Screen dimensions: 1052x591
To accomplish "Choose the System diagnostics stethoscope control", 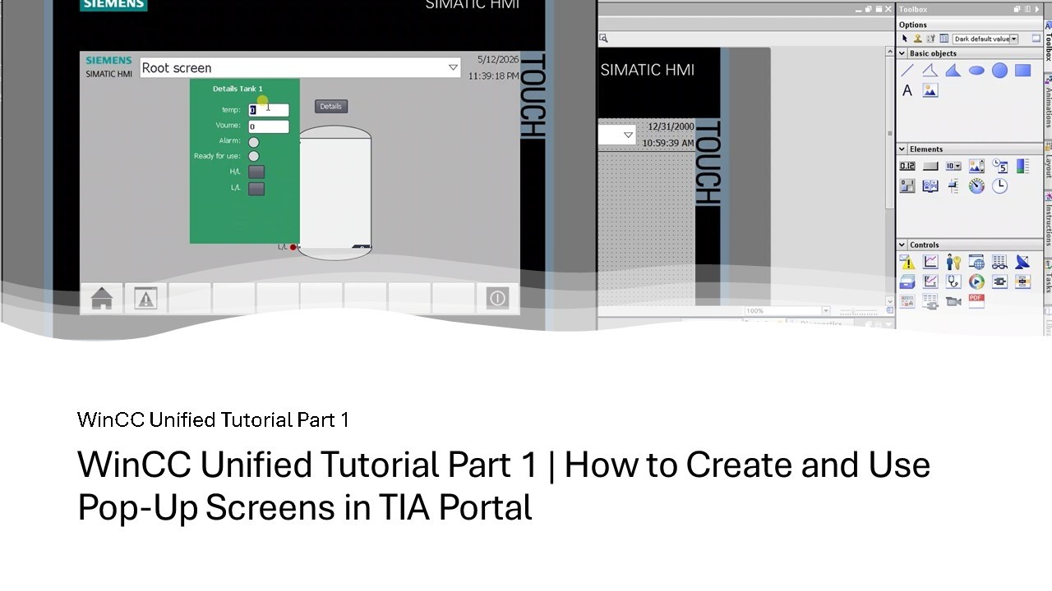I will pyautogui.click(x=953, y=282).
